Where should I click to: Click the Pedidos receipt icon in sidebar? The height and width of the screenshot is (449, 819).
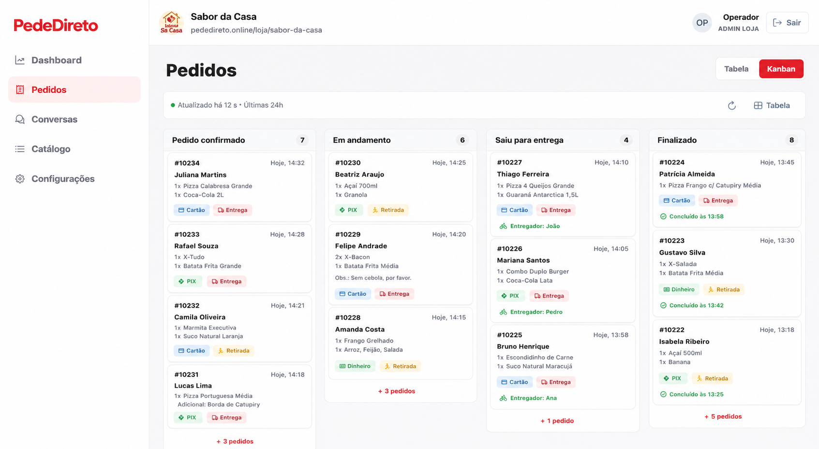pos(20,89)
